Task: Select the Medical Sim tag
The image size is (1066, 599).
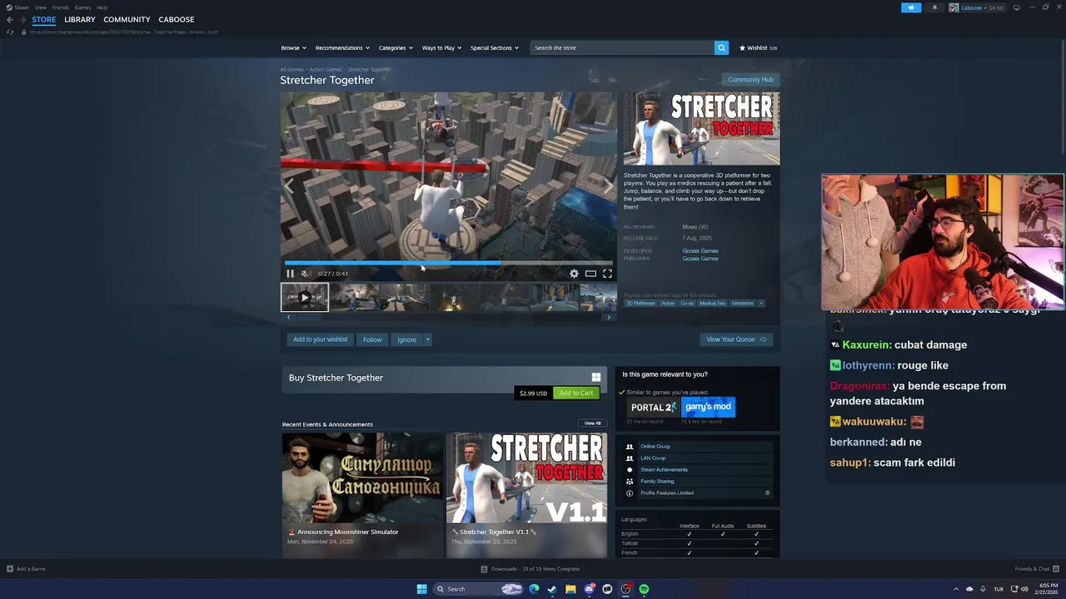Action: 712,303
